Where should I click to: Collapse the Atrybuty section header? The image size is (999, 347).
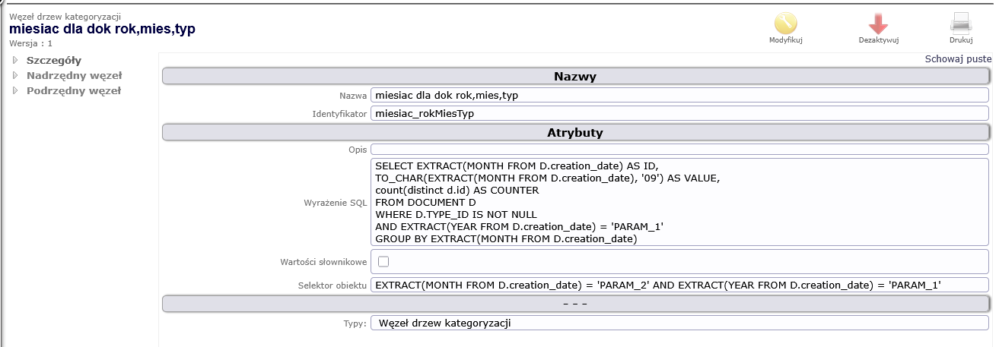[x=575, y=133]
